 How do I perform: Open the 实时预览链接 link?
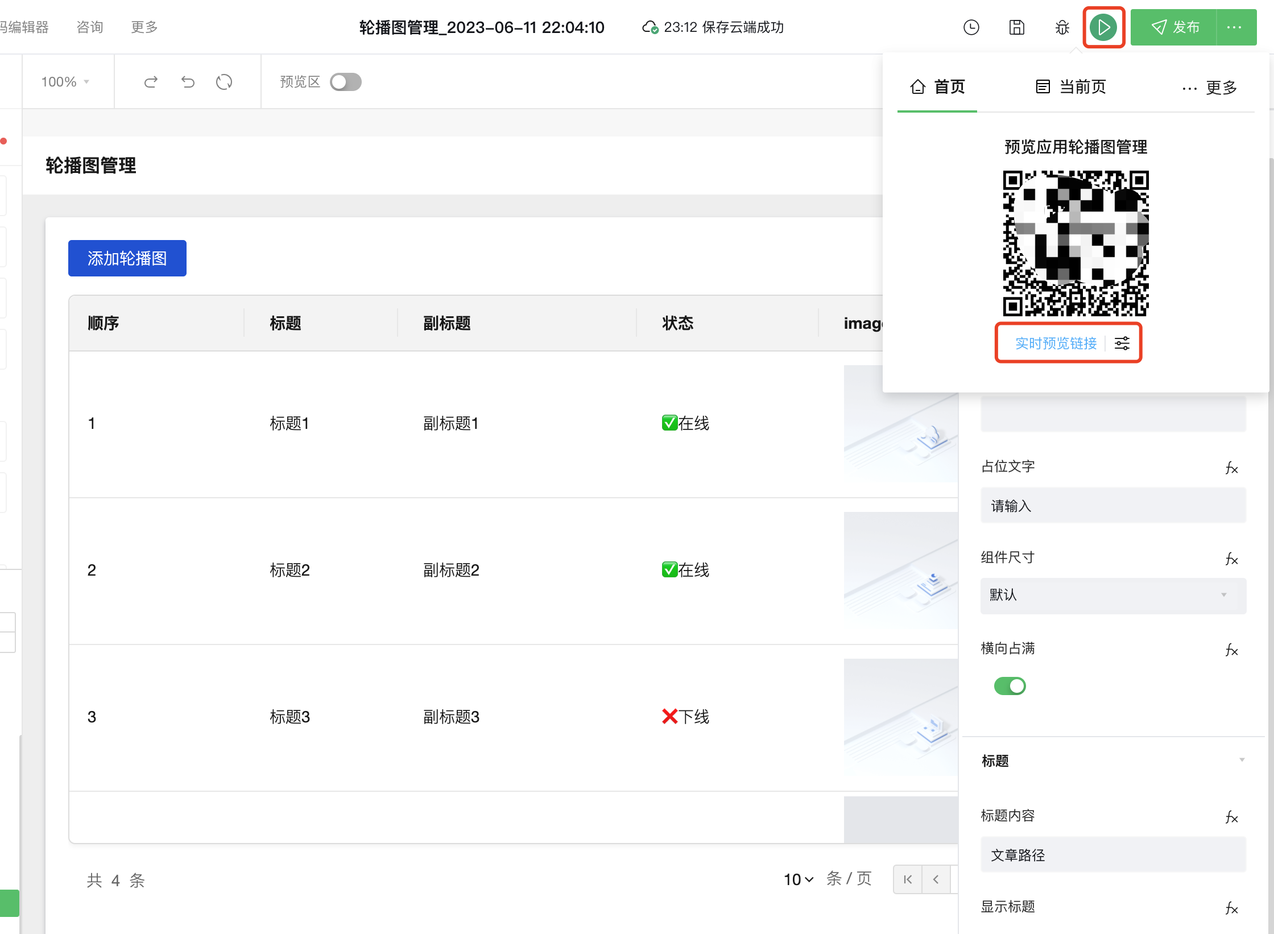pos(1056,343)
